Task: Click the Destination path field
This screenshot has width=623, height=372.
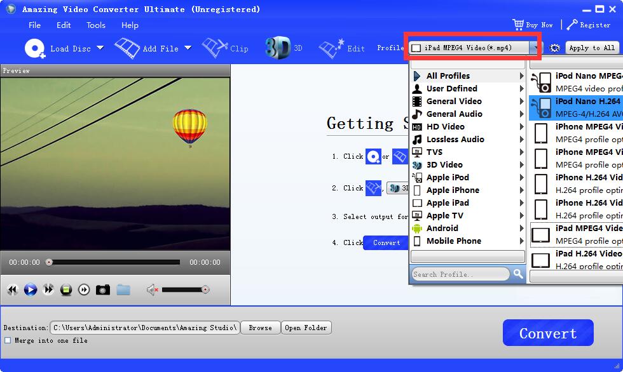Action: [x=145, y=328]
